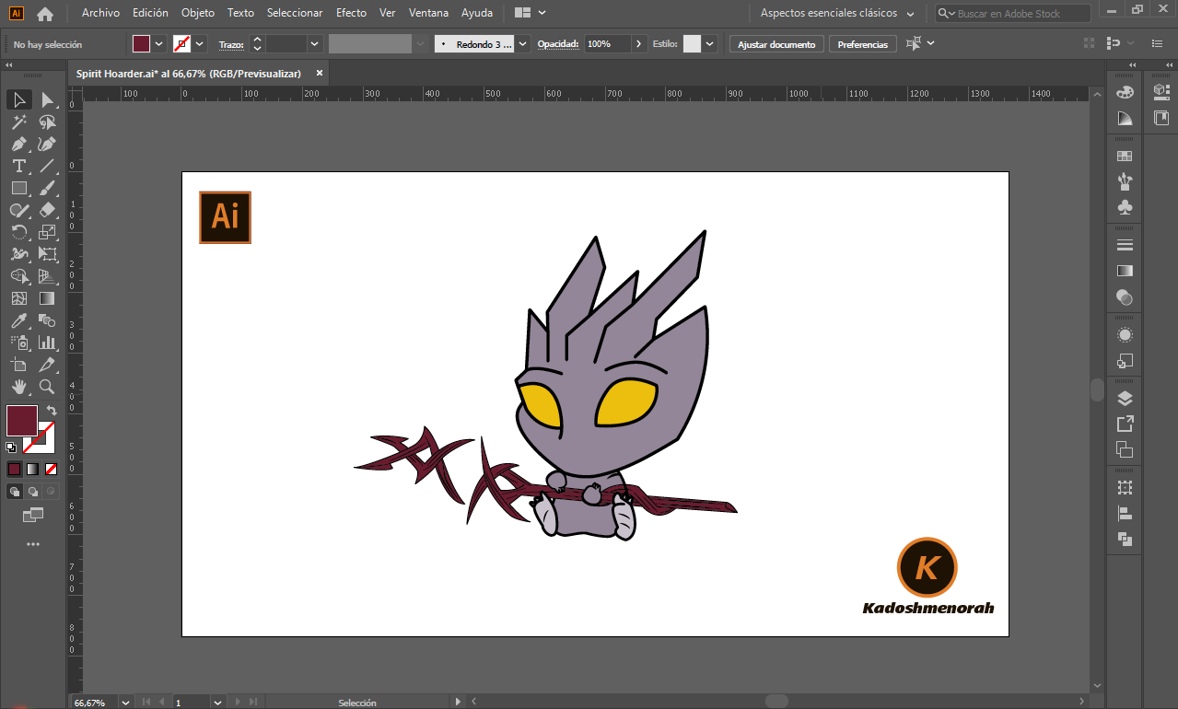Open the Stroke panel lines icon
The height and width of the screenshot is (709, 1178).
click(x=1124, y=245)
